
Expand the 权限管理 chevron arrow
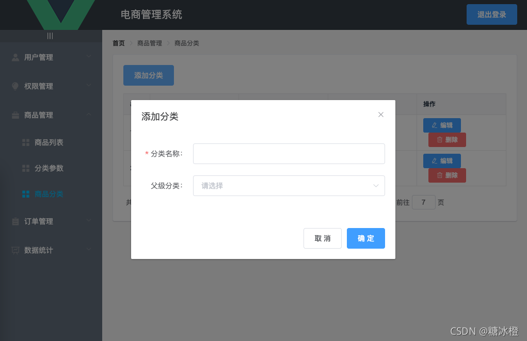[89, 85]
